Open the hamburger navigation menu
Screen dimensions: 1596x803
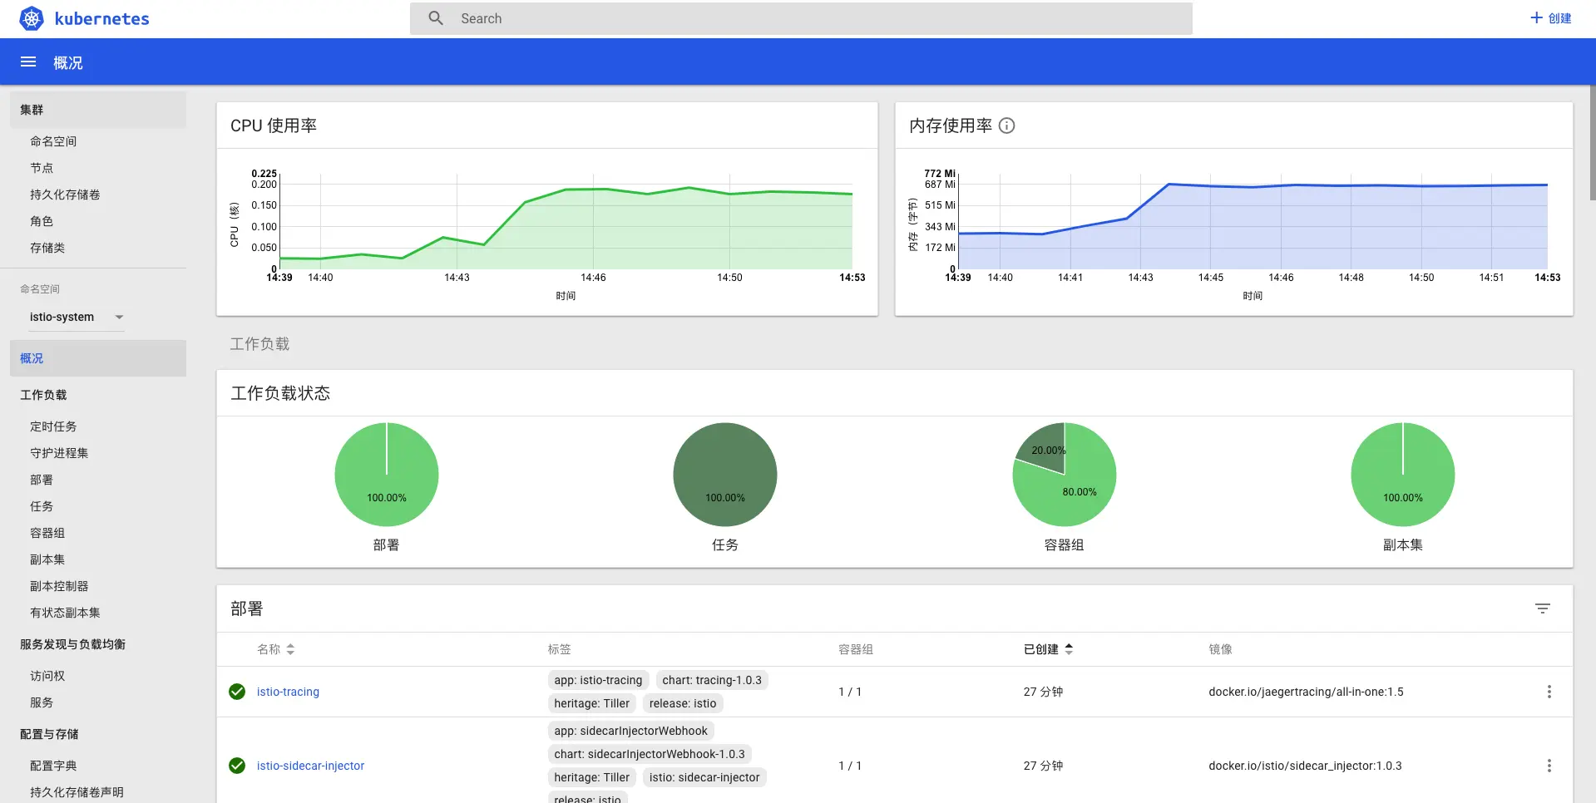(28, 62)
